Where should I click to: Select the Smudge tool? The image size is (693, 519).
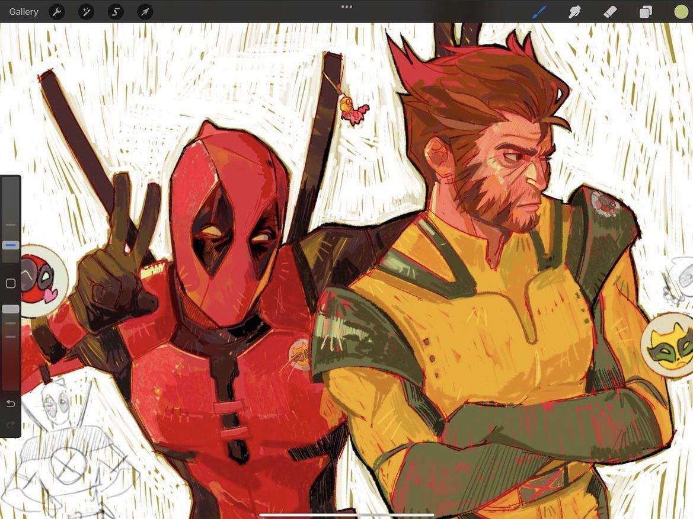point(574,12)
